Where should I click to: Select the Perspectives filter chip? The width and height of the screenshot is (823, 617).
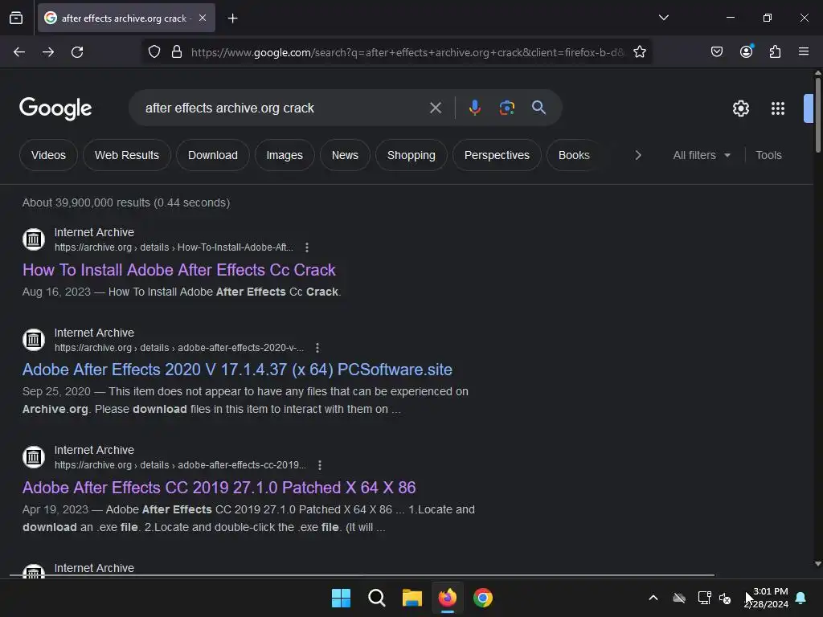(497, 155)
